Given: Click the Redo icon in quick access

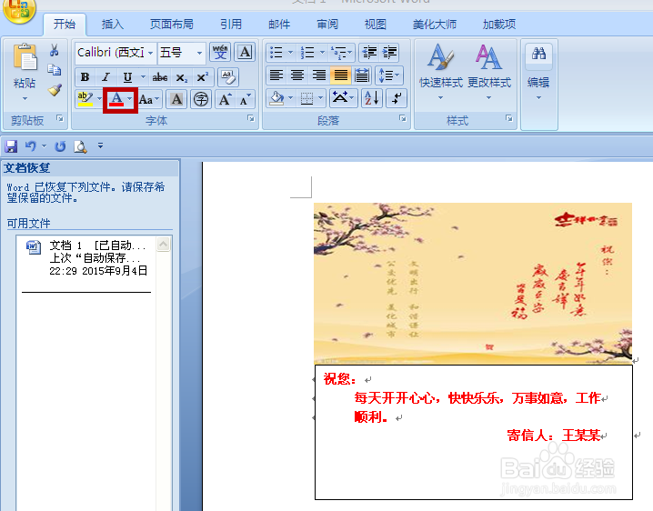Looking at the screenshot, I should [60, 146].
